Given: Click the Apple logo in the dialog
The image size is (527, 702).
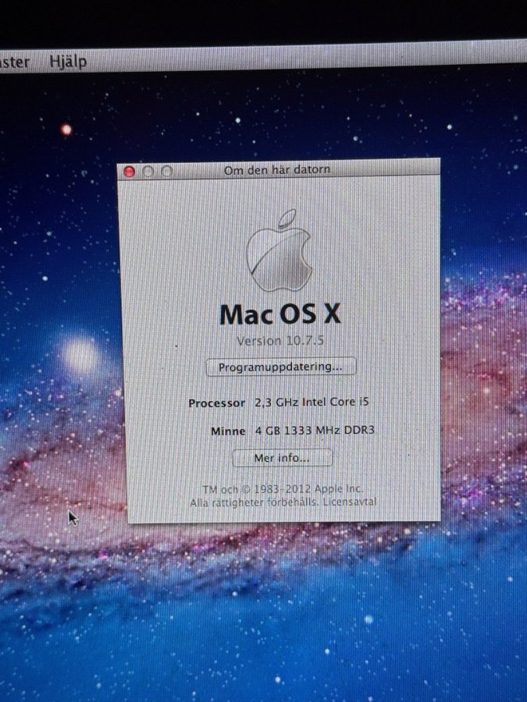Looking at the screenshot, I should point(280,251).
